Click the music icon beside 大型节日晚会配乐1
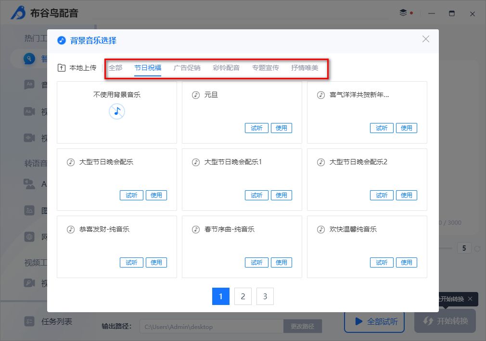Screen dimensions: 486x341 pos(195,162)
